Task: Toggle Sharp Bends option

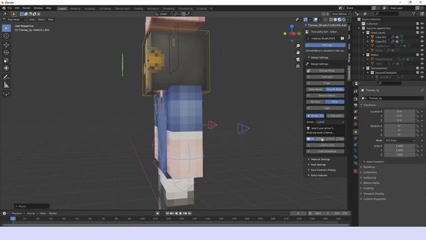Action: point(316,89)
